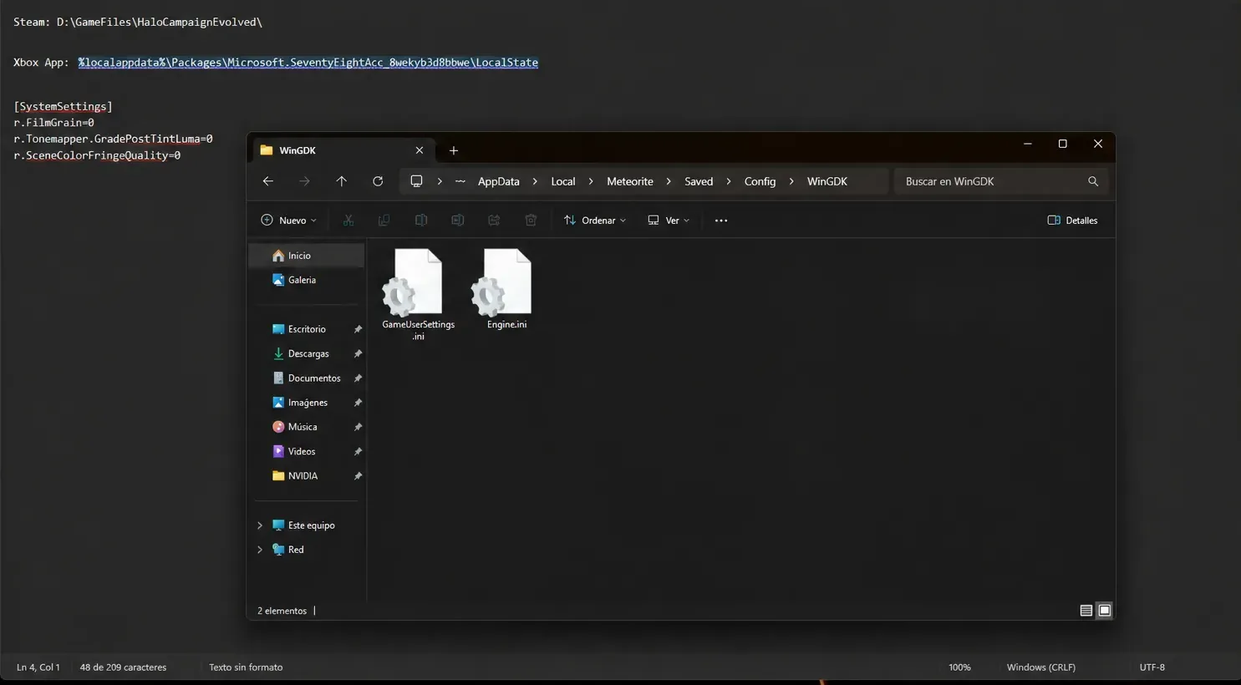
Task: Click the pin icon next to Documentos
Action: point(358,378)
